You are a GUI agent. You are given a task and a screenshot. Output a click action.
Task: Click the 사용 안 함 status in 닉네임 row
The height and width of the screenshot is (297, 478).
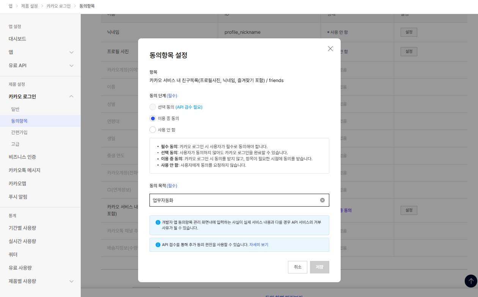[338, 32]
